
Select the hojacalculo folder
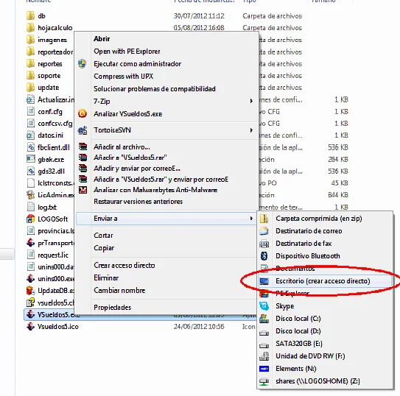coord(55,27)
